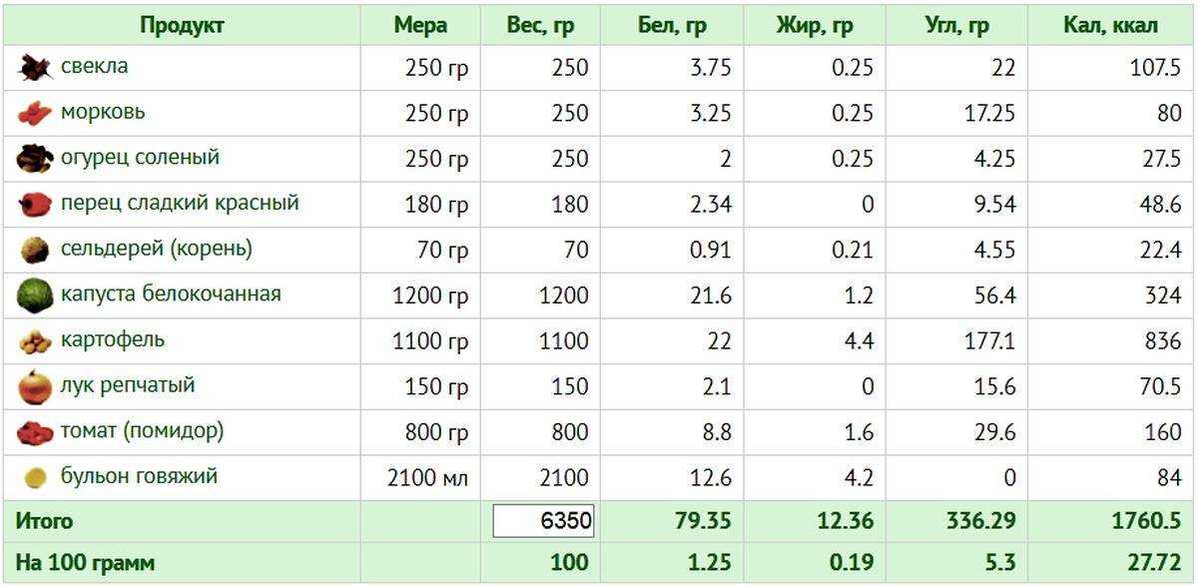Click the total weight input field 6350
1198x586 pixels.
click(x=543, y=521)
